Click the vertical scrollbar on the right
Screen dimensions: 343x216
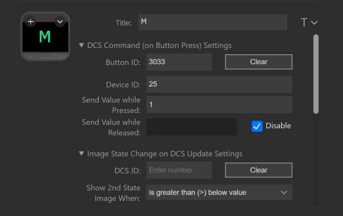316,74
